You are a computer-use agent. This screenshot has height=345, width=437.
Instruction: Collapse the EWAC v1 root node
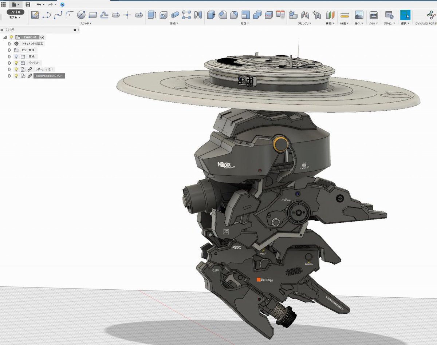[5, 37]
